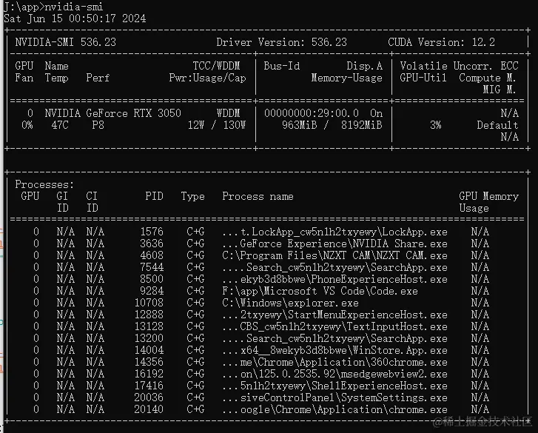
Task: Click GPU name 'NVIDIA GeForce RTX 3050'
Action: pyautogui.click(x=113, y=113)
